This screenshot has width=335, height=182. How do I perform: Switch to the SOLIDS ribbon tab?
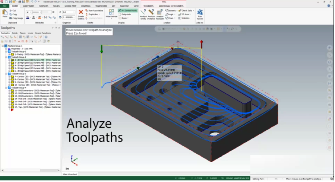[56, 6]
